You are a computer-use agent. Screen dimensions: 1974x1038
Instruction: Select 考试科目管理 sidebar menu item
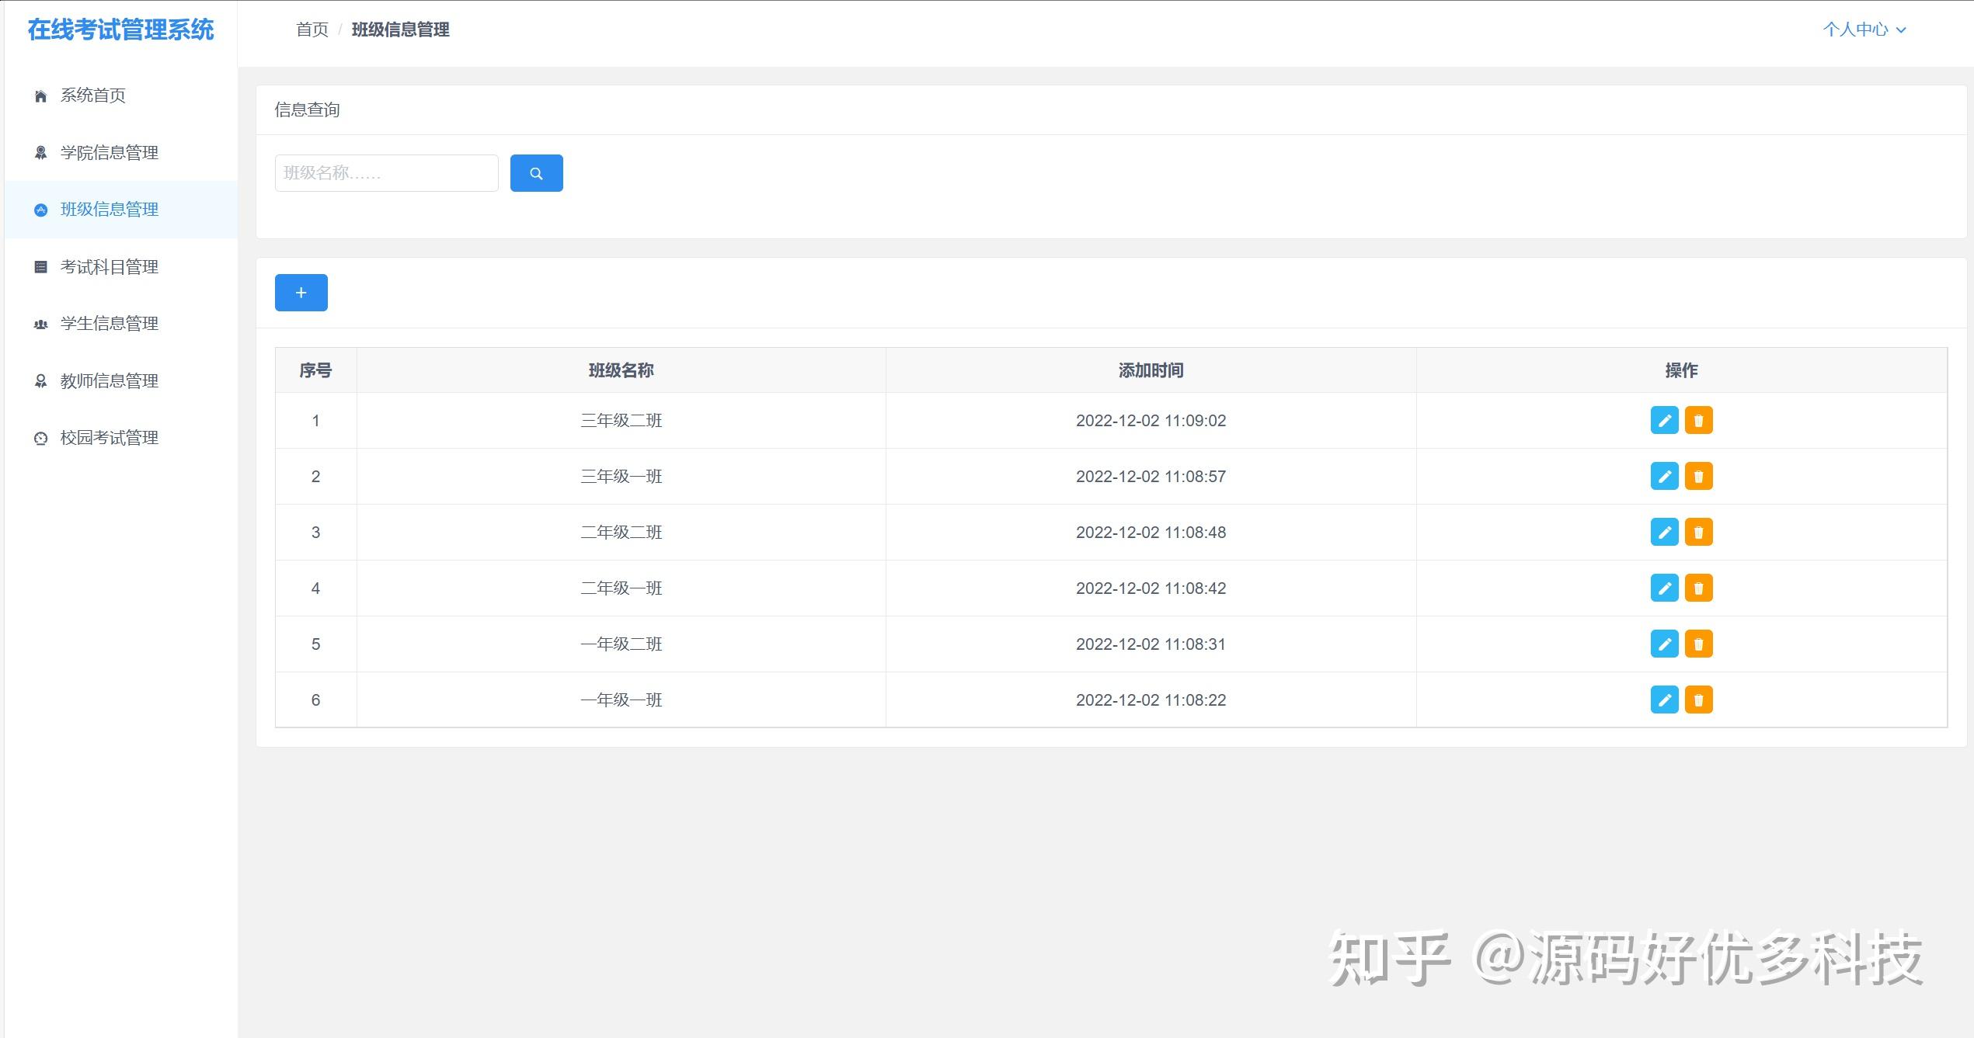pyautogui.click(x=110, y=267)
